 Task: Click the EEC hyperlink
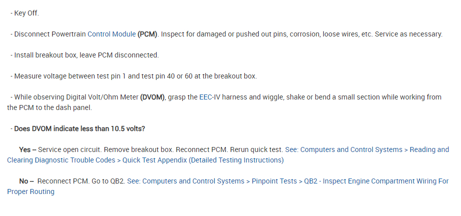click(x=206, y=97)
